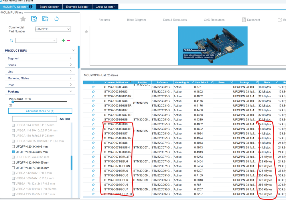Close the Marketing Status column with its X
The image size is (286, 201).
192,83
